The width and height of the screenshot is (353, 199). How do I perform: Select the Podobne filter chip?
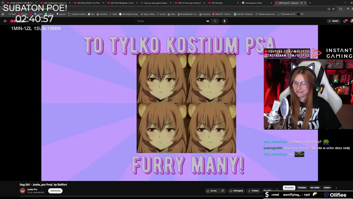302,188
